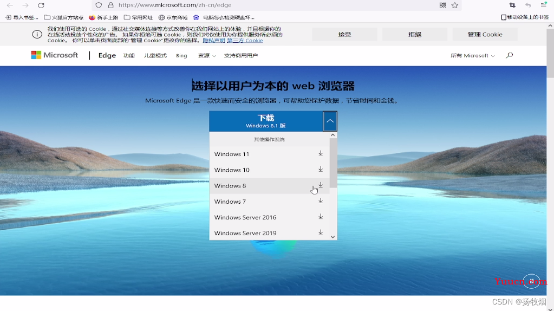Image resolution: width=554 pixels, height=311 pixels.
Task: Bookmark this page with the star icon
Action: 455,5
